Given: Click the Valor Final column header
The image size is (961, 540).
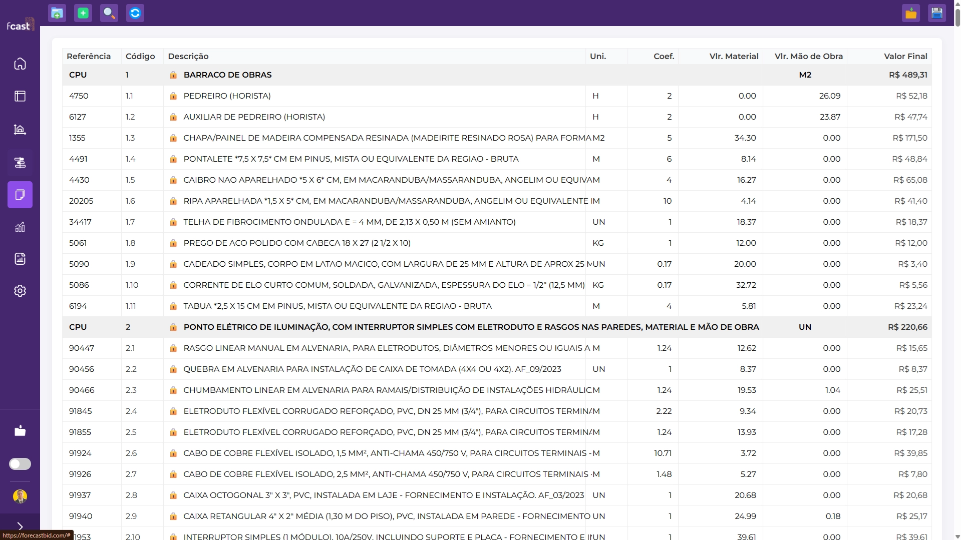Looking at the screenshot, I should (x=905, y=57).
